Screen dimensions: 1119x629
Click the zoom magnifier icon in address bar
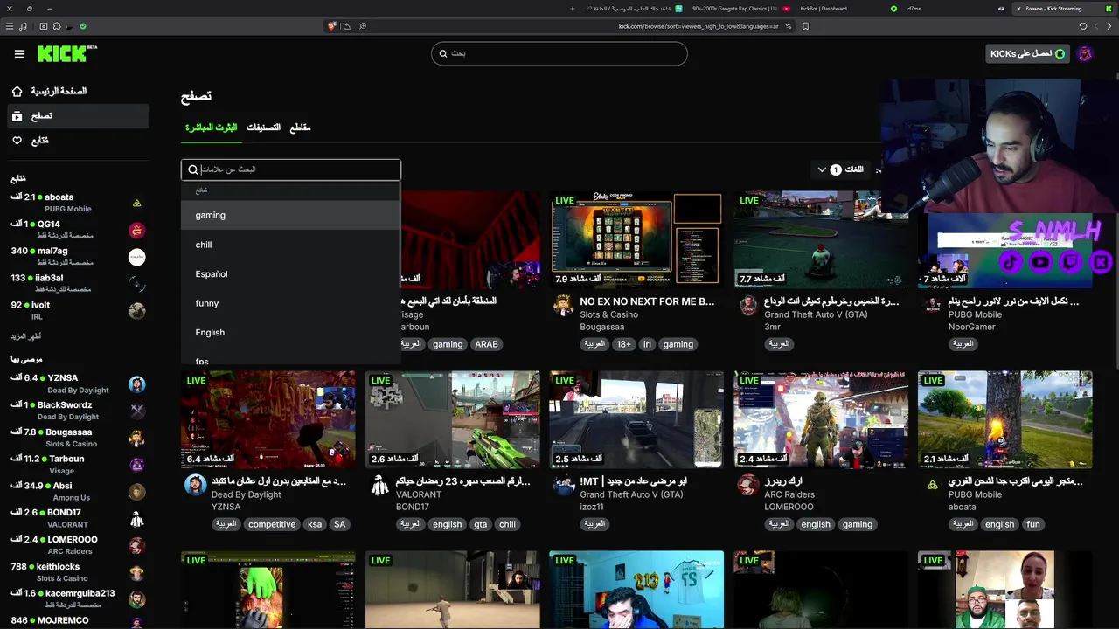[x=363, y=26]
